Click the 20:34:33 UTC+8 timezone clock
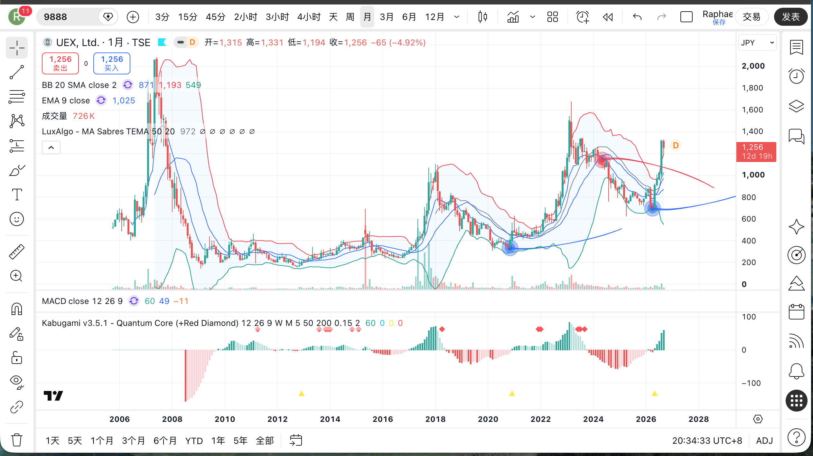 [707, 441]
